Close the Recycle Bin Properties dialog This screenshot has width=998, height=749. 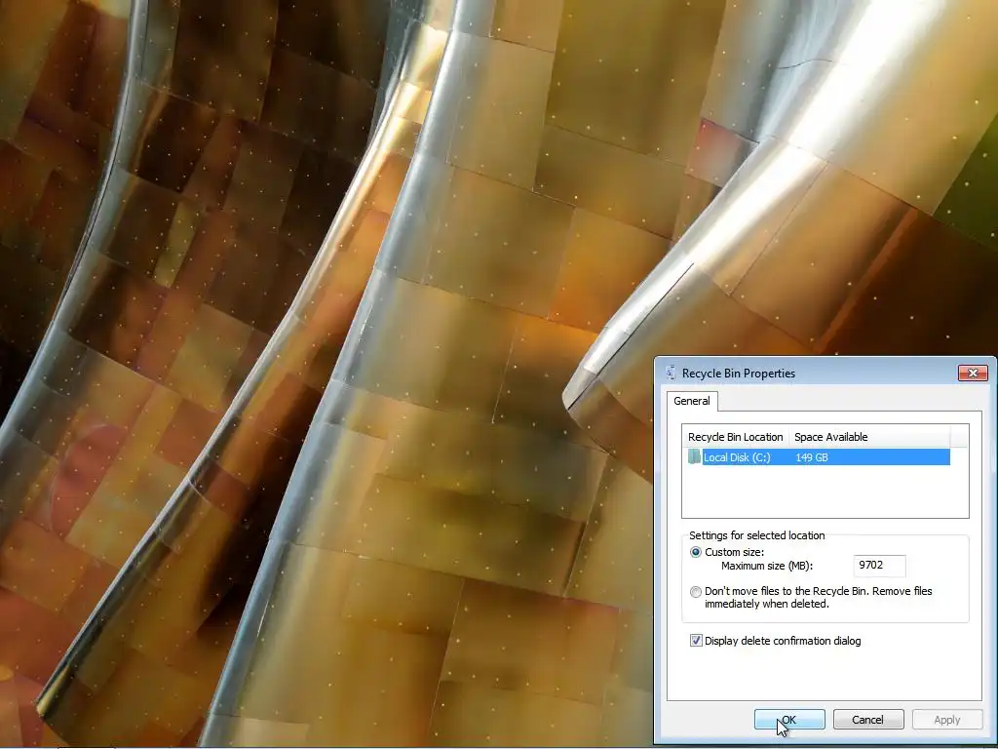[x=973, y=374]
